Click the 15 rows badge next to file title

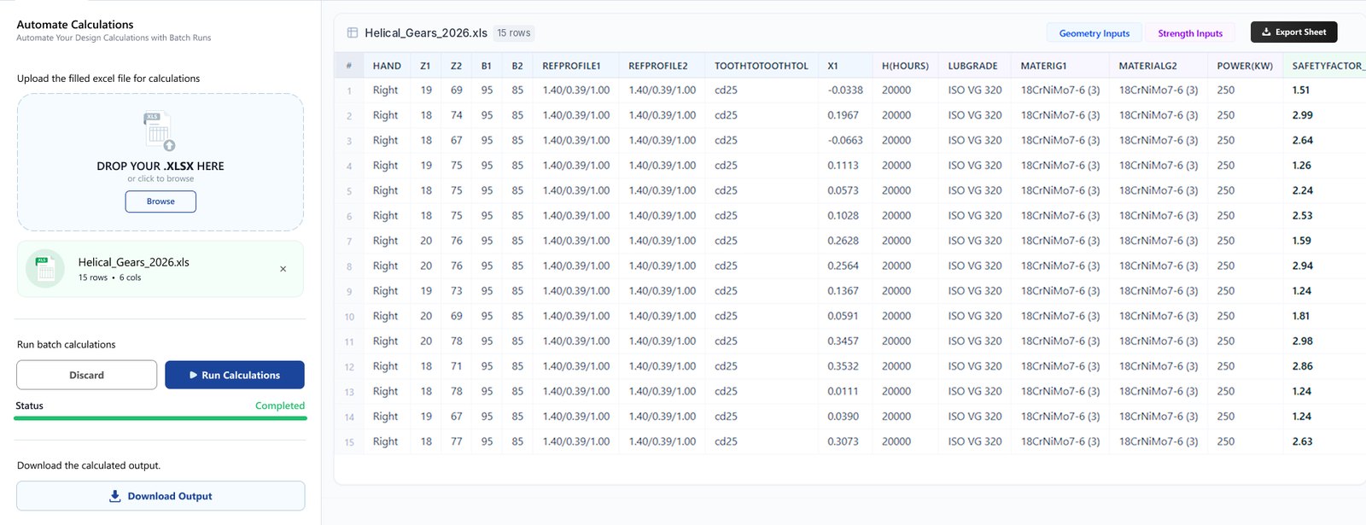pyautogui.click(x=514, y=33)
